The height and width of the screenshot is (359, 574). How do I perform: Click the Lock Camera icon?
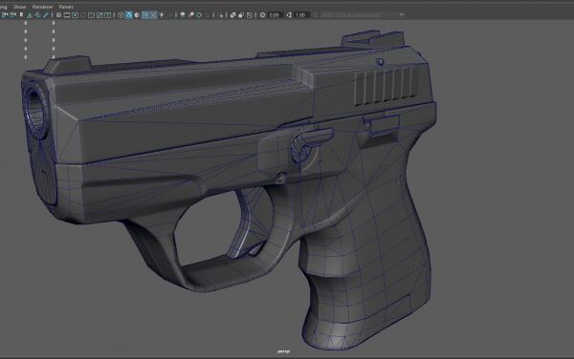pyautogui.click(x=5, y=15)
